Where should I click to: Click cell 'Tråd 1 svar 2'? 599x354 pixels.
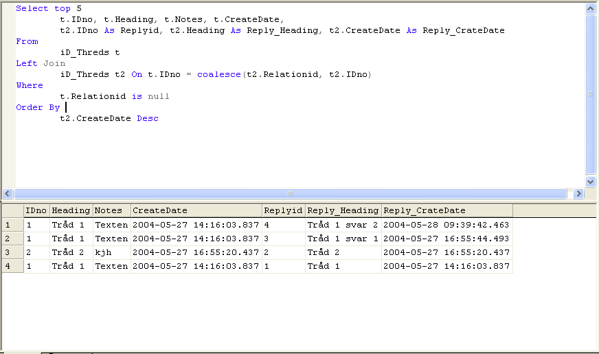pyautogui.click(x=343, y=225)
